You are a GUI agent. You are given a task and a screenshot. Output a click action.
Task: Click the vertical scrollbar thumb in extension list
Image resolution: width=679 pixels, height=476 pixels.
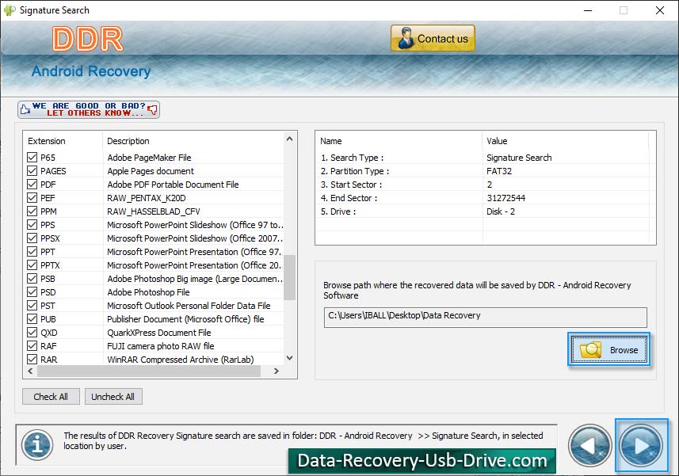click(290, 277)
